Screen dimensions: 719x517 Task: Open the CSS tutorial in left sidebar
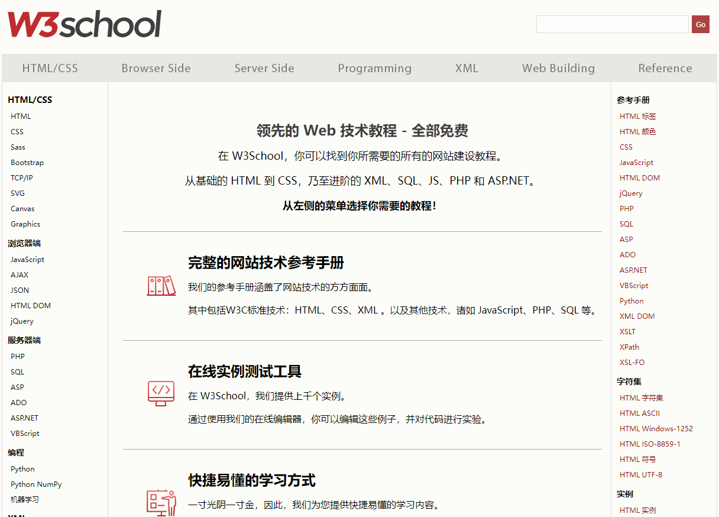pos(17,132)
